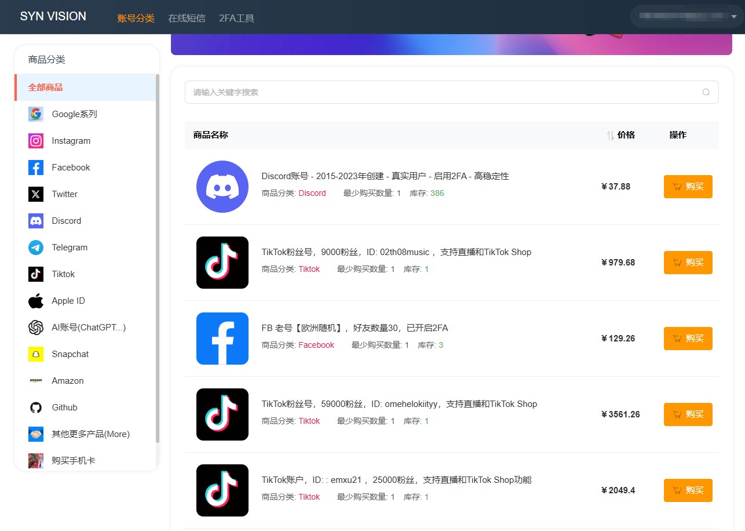Image resolution: width=745 pixels, height=531 pixels.
Task: Click the Twitter X sidebar icon
Action: tap(36, 194)
